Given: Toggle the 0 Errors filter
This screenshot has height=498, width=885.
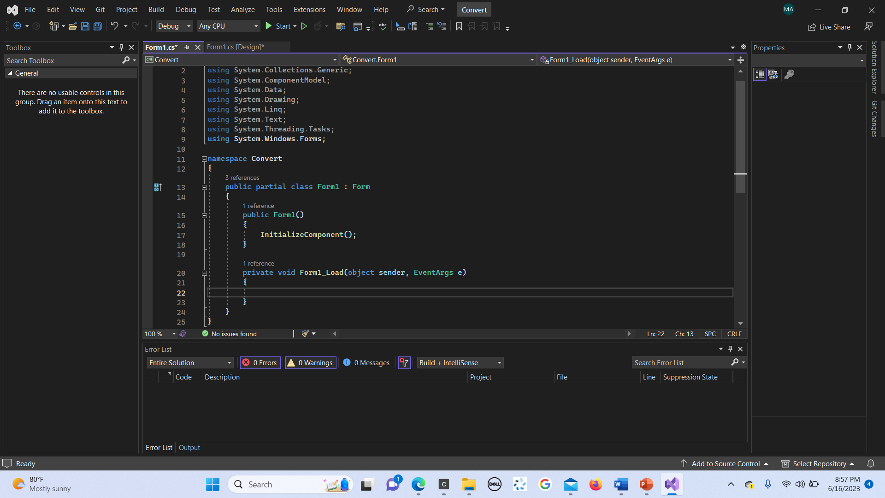Looking at the screenshot, I should [260, 362].
